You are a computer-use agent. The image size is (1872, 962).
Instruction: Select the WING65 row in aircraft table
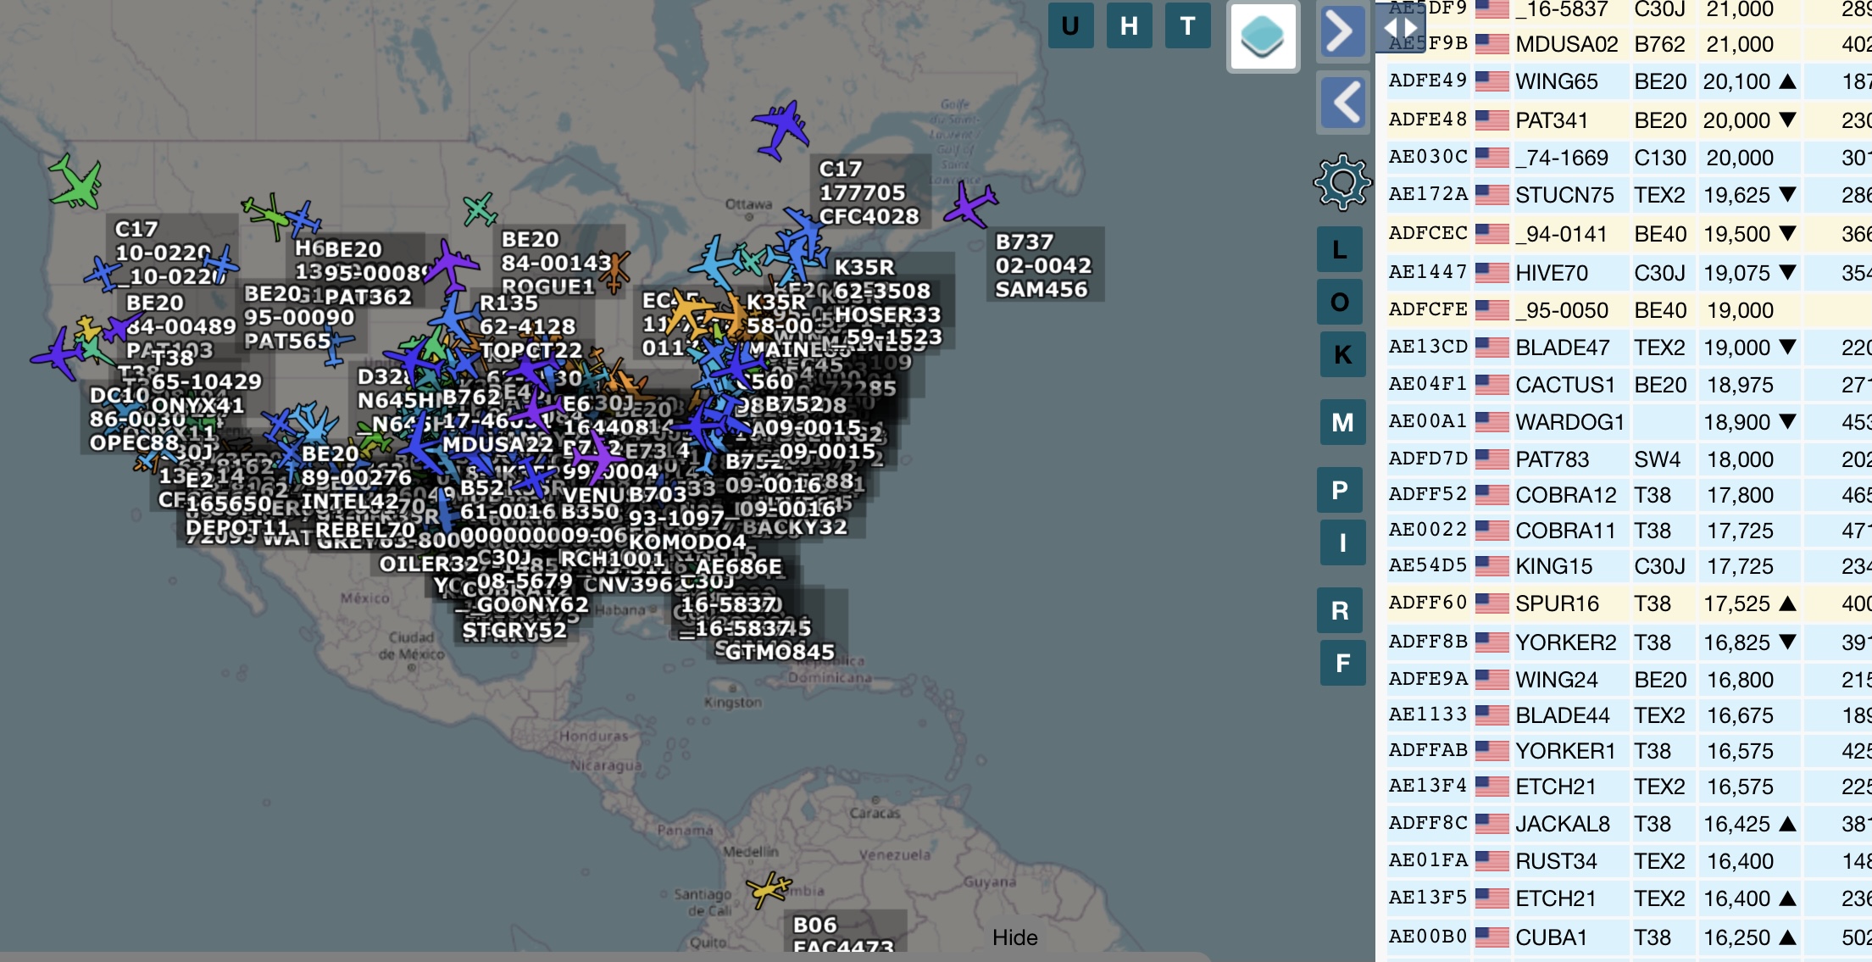[x=1629, y=81]
